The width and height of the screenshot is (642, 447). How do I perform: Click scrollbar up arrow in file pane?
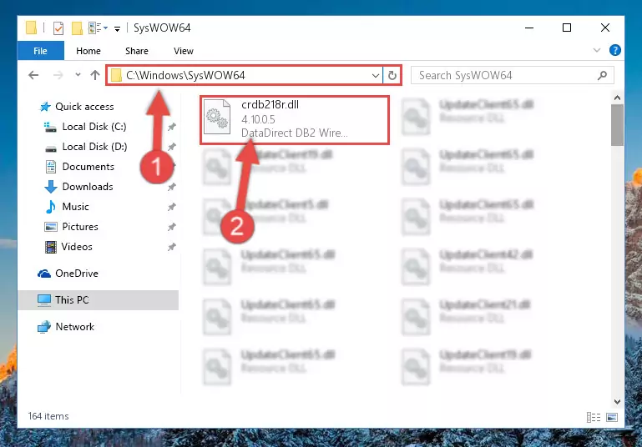click(x=617, y=98)
